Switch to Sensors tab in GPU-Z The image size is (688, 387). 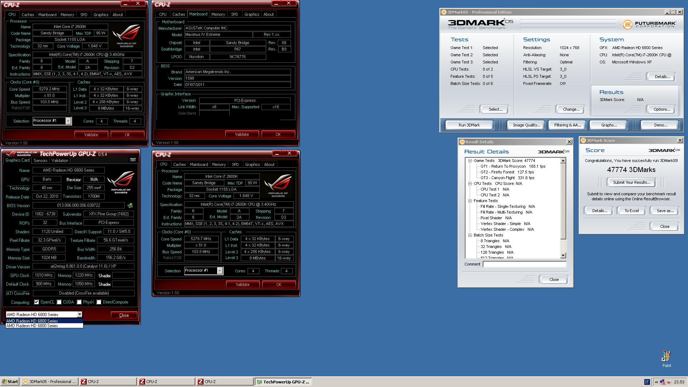pyautogui.click(x=40, y=161)
